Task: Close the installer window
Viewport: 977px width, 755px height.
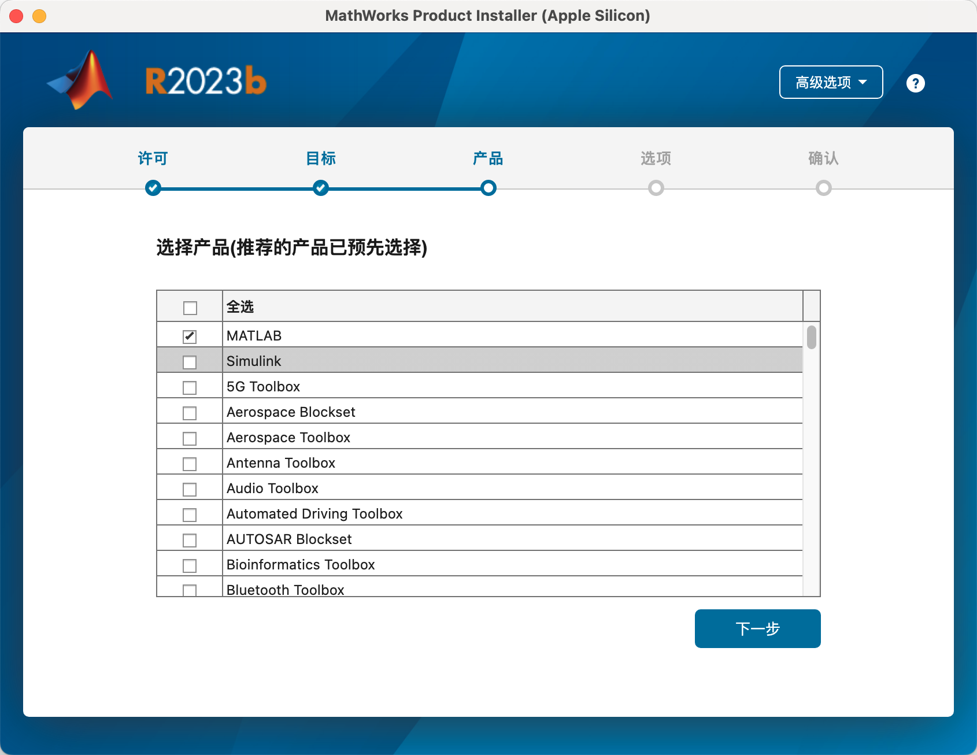Action: (16, 16)
